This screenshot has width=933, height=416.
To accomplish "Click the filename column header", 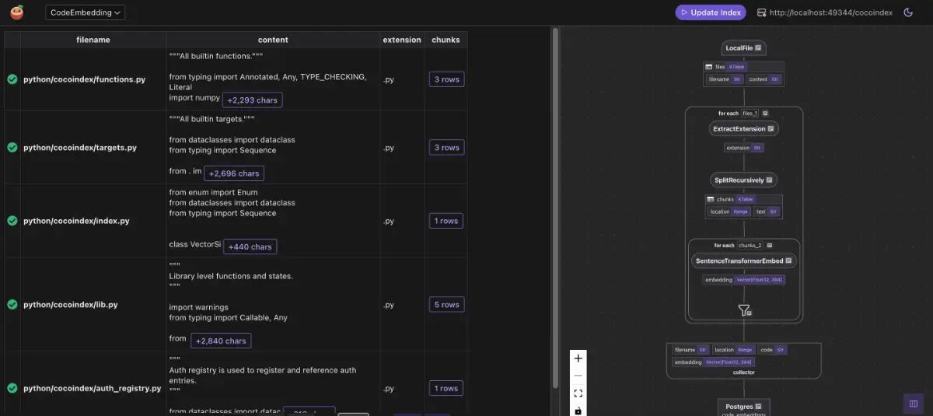I will [93, 40].
